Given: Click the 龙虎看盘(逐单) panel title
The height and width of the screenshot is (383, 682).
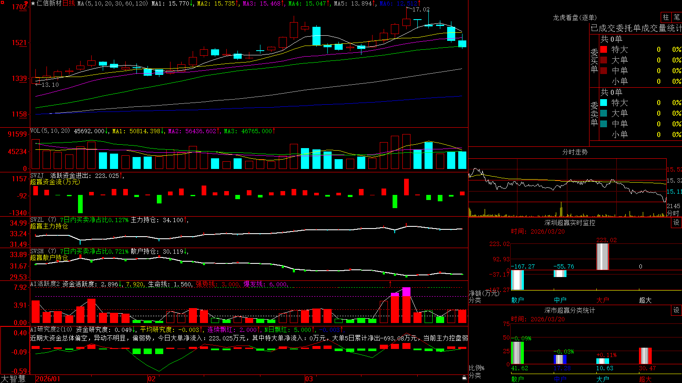Looking at the screenshot, I should click(575, 17).
